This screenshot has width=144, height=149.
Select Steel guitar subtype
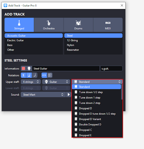pos(93,36)
